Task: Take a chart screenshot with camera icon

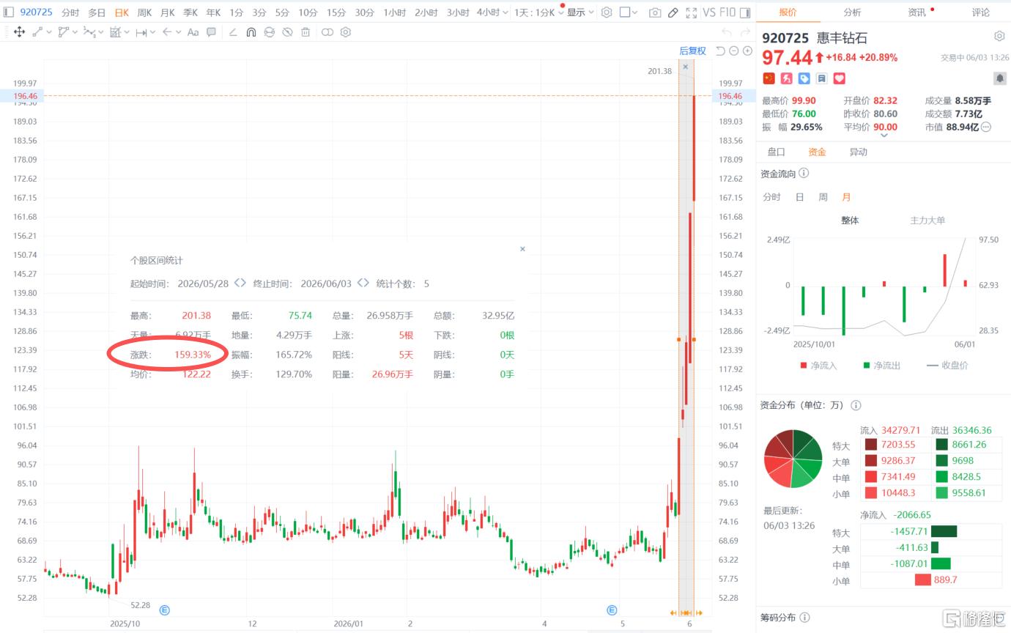Action: (655, 12)
